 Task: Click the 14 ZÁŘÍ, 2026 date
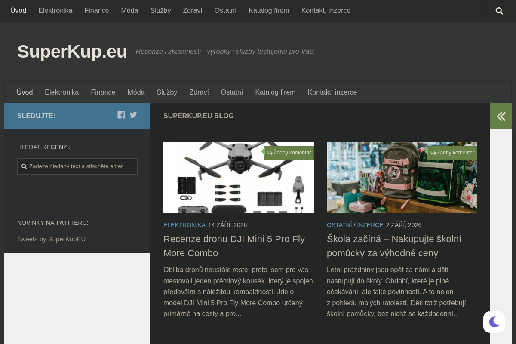[x=227, y=225]
